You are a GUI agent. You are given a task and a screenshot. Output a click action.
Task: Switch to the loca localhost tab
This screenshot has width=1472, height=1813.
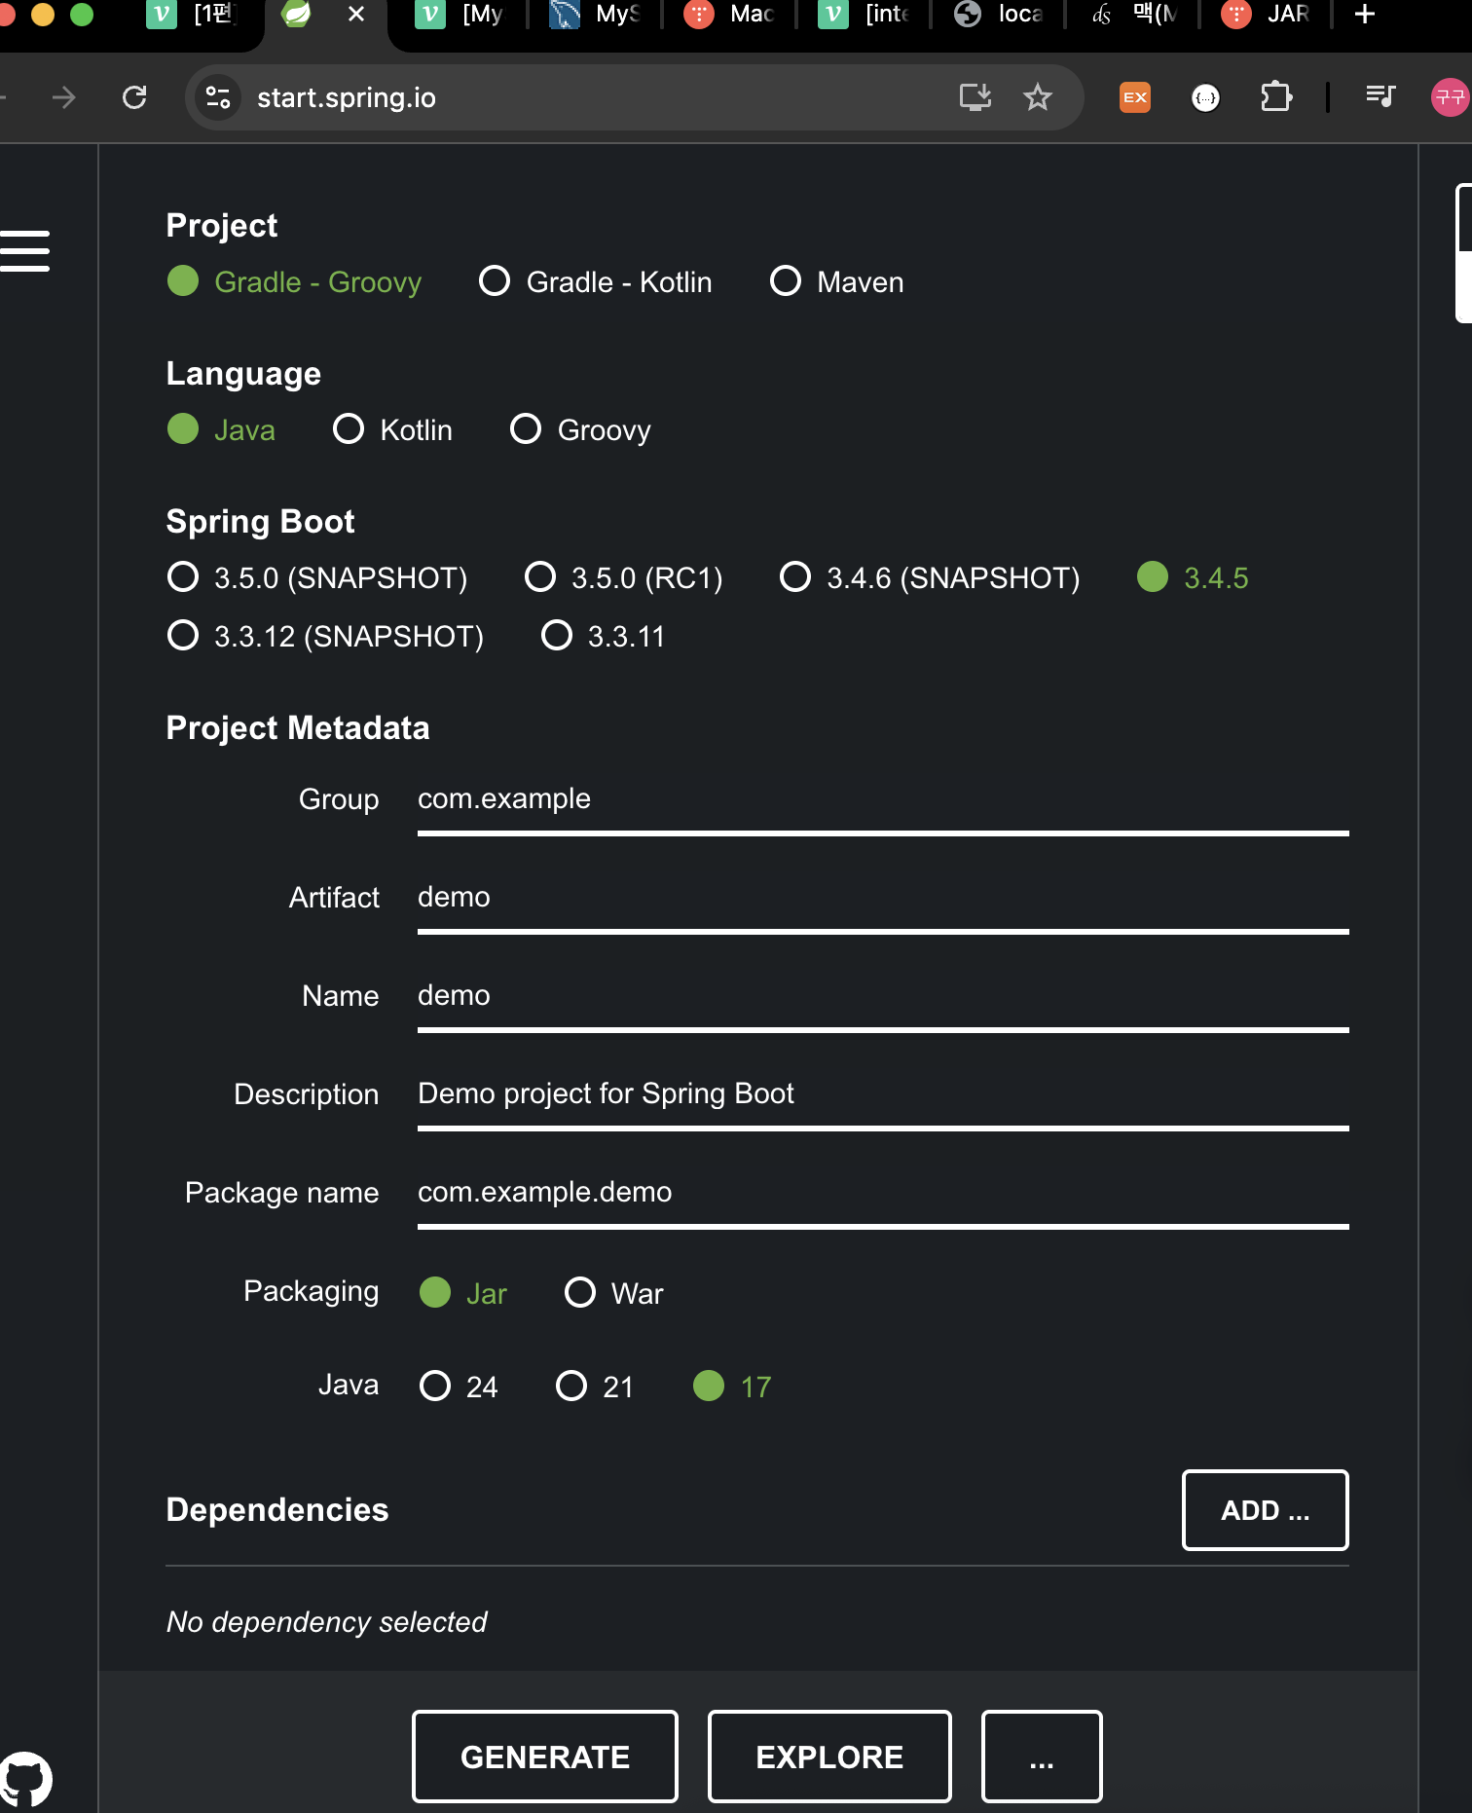point(999,15)
